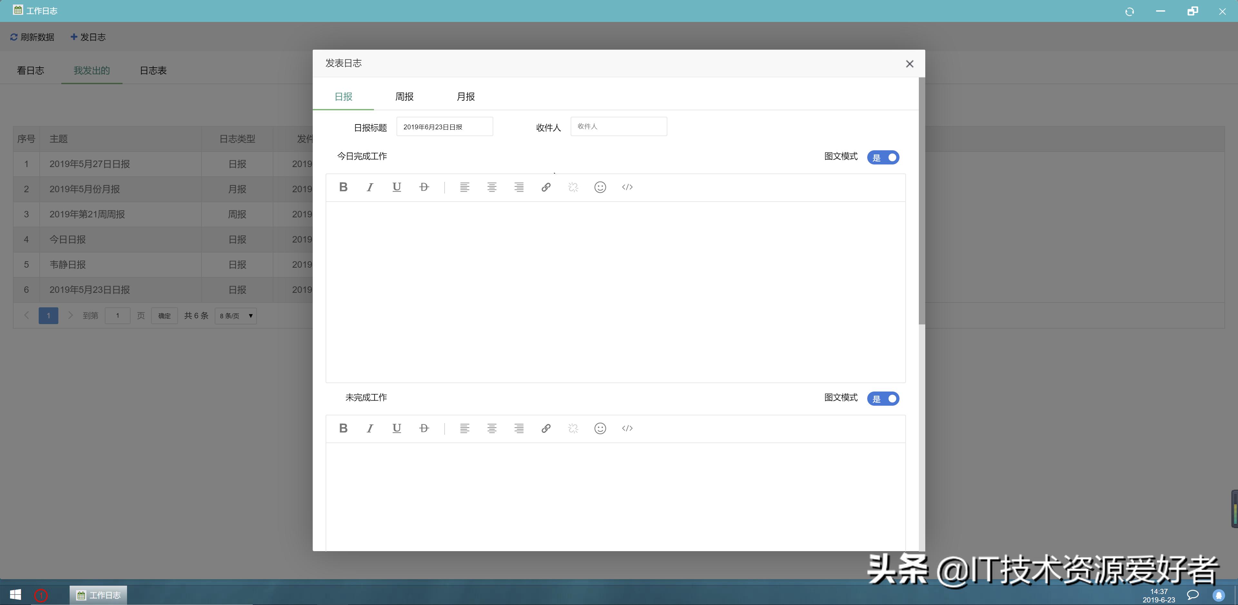Apply italic formatting in the top editor
Screen dimensions: 1238x605
click(369, 187)
